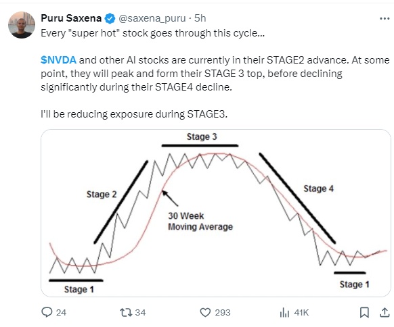The height and width of the screenshot is (327, 394).
Task: View analytics bar chart icon
Action: coord(284,312)
